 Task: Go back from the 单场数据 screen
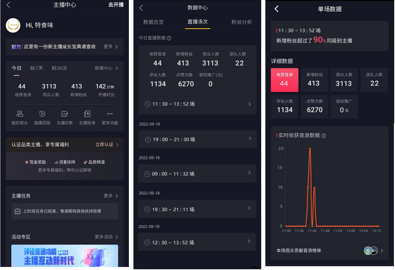(277, 9)
